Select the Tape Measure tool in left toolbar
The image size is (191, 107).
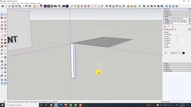coord(2,51)
